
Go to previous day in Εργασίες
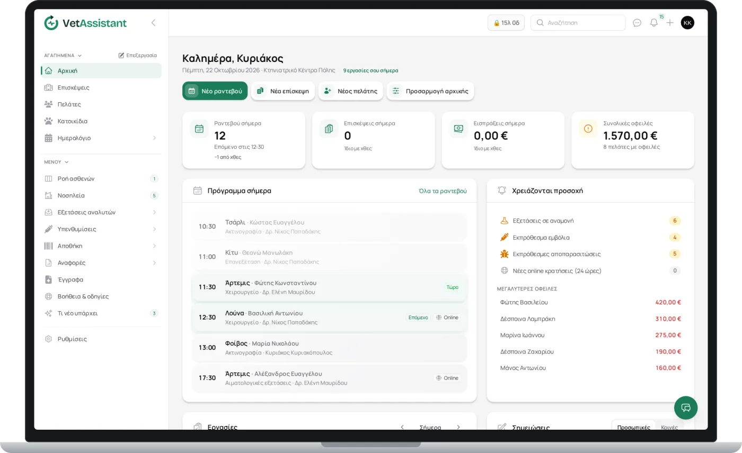(x=402, y=427)
